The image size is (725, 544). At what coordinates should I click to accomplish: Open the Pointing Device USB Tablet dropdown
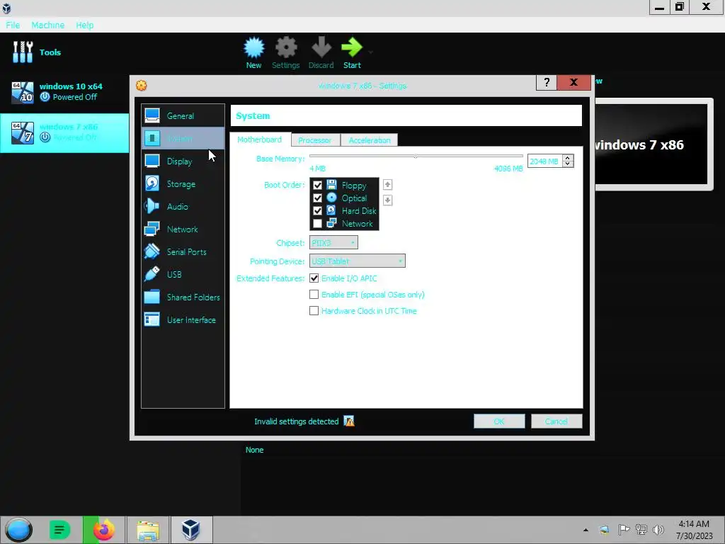pos(357,261)
